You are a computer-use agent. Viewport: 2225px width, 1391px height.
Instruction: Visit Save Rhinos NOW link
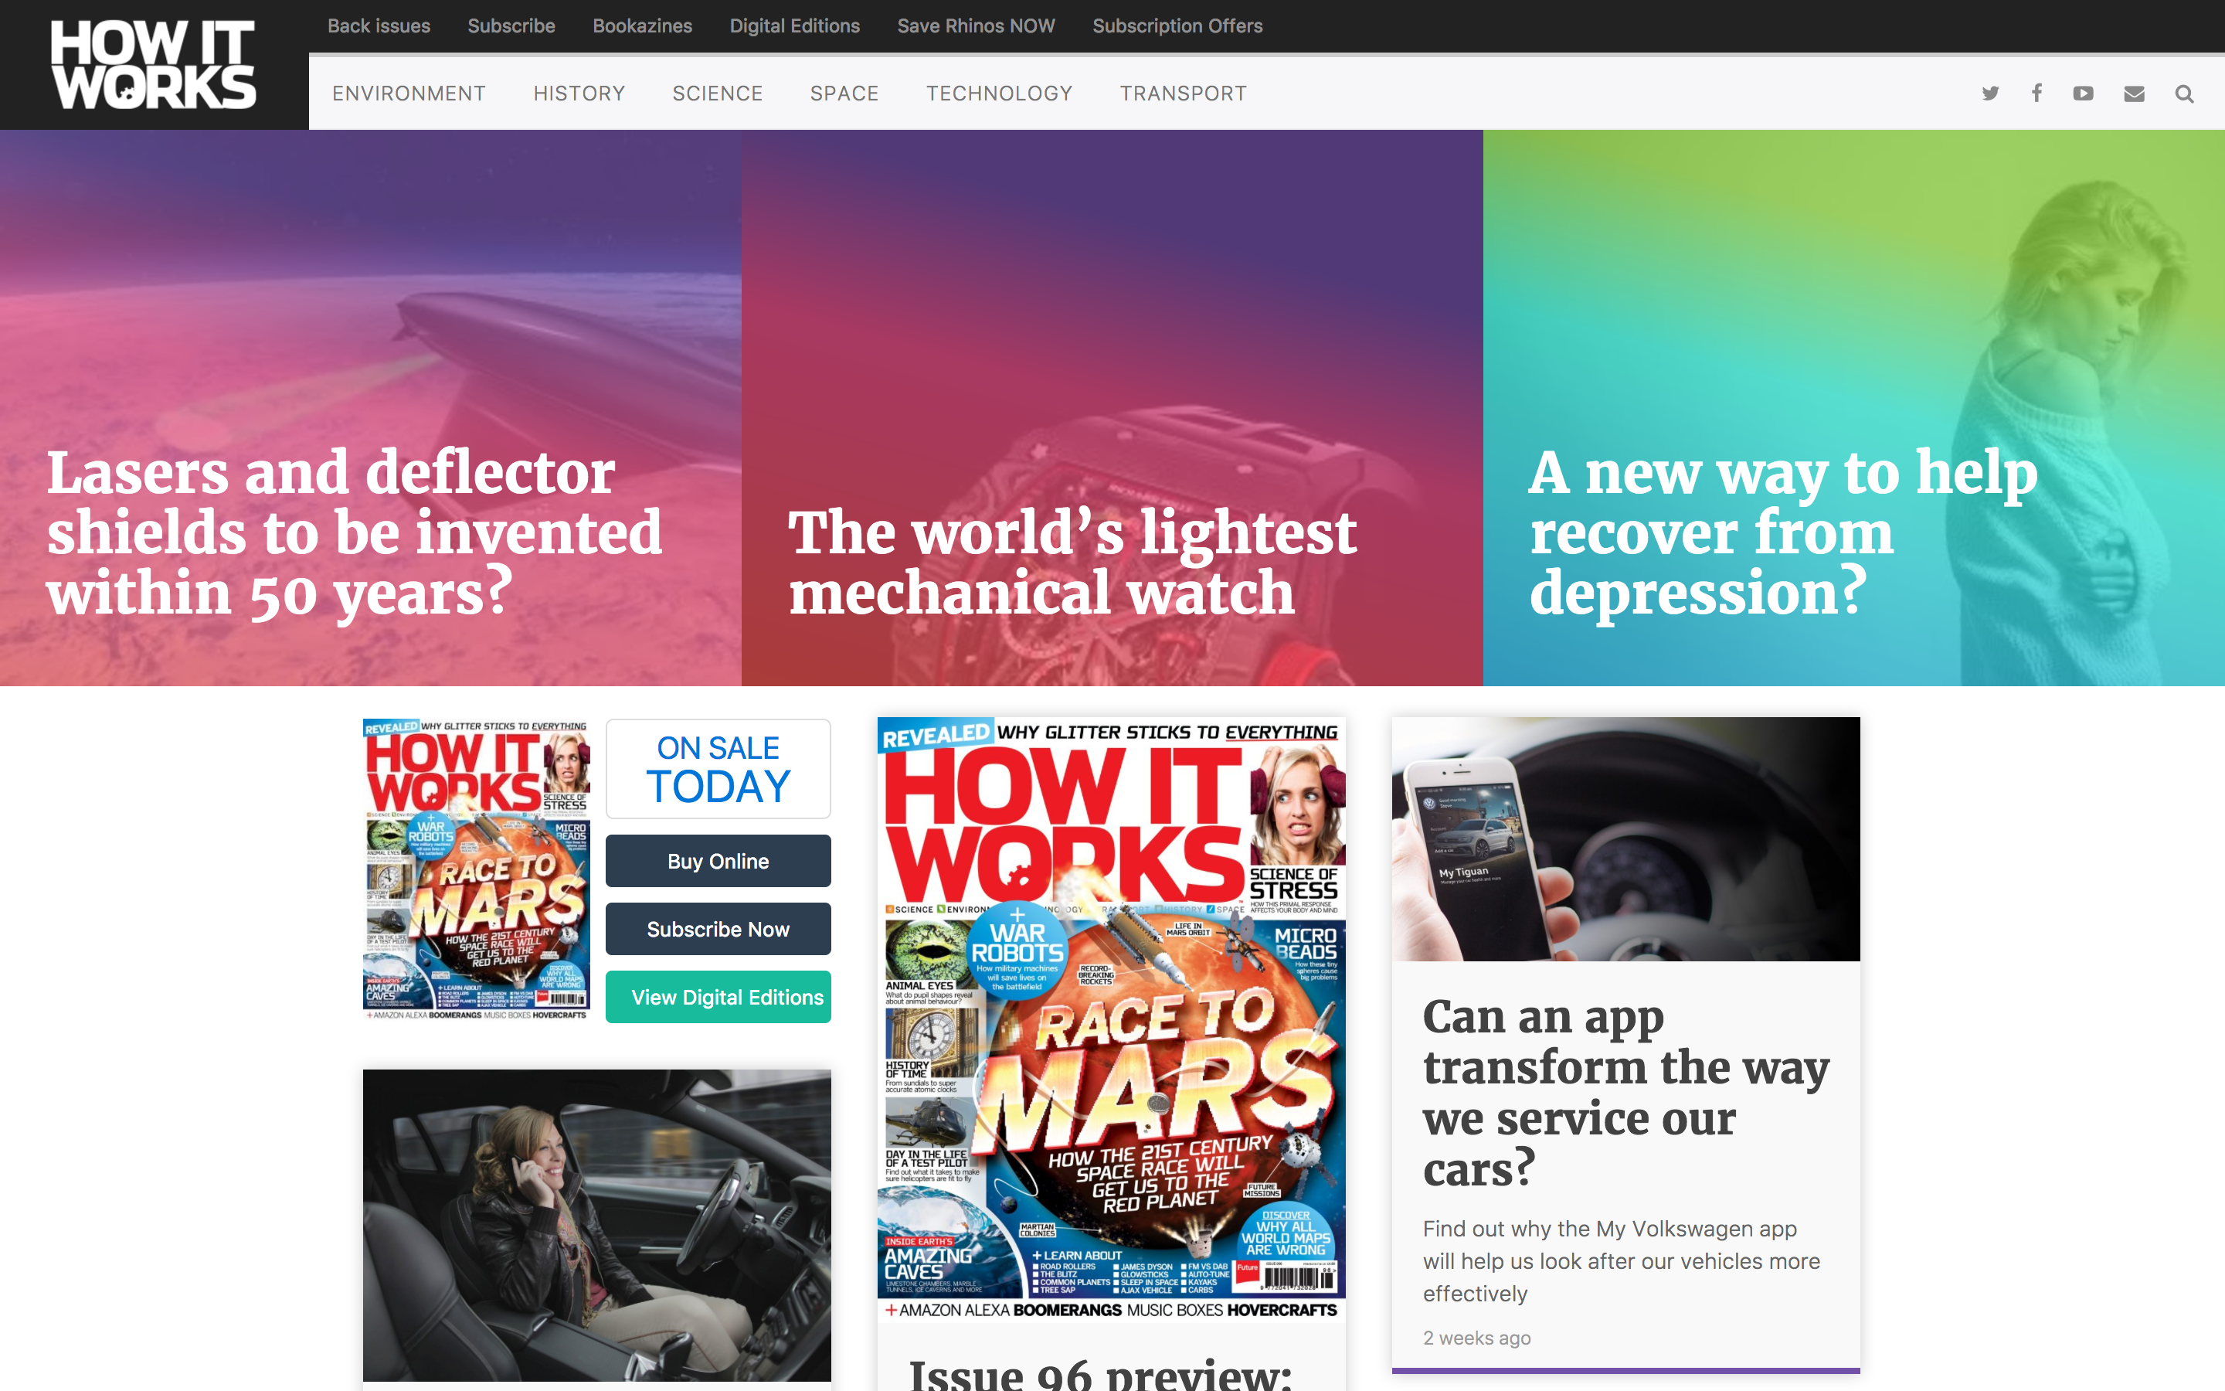click(x=977, y=26)
